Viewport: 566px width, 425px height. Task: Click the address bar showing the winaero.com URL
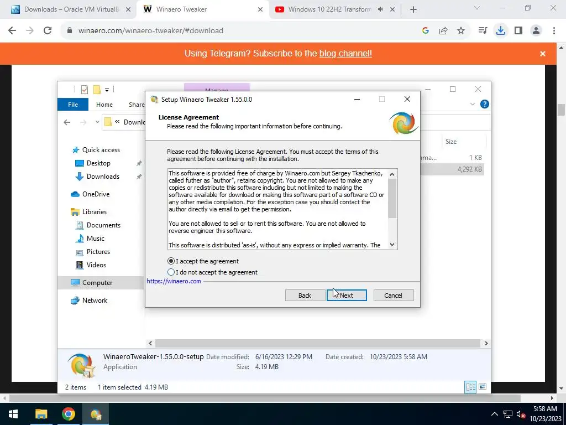pyautogui.click(x=151, y=31)
